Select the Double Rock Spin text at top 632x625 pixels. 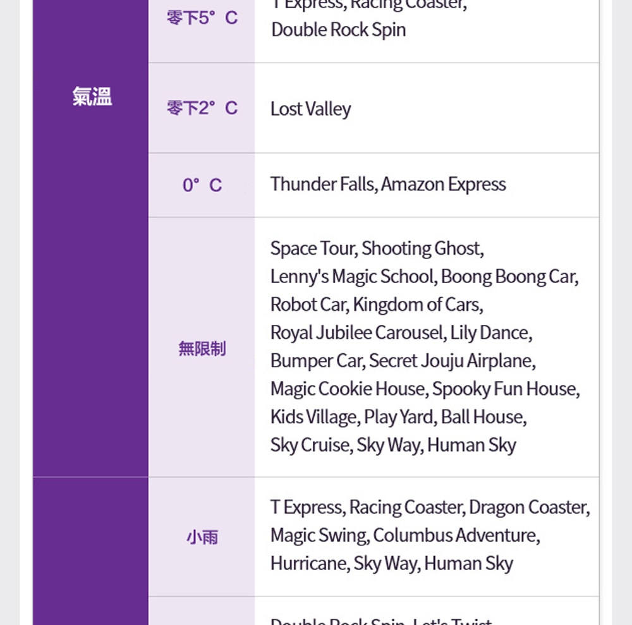[339, 30]
